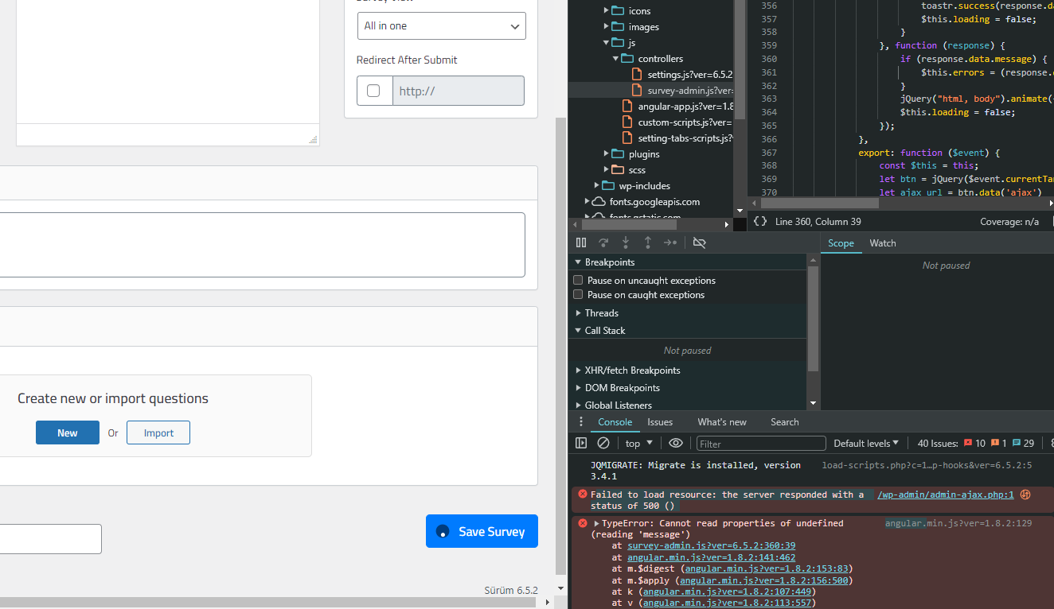Expand DOM Breakpoints section
The width and height of the screenshot is (1054, 609).
[x=578, y=388]
